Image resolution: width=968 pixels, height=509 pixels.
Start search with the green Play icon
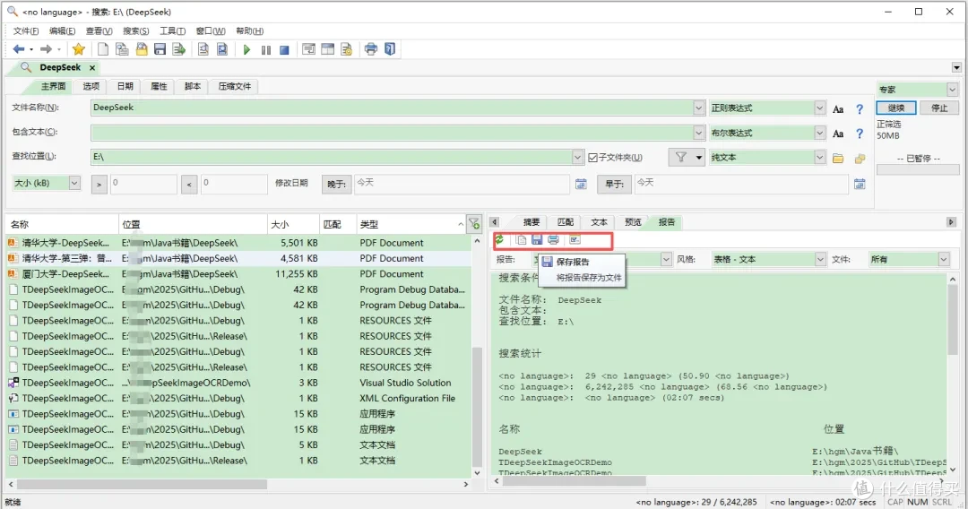click(x=247, y=50)
